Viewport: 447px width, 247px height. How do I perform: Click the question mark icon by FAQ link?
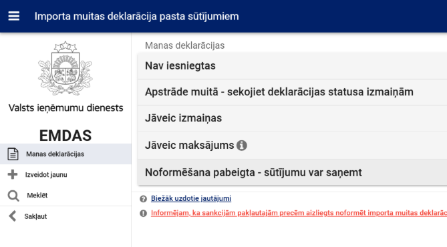click(143, 199)
